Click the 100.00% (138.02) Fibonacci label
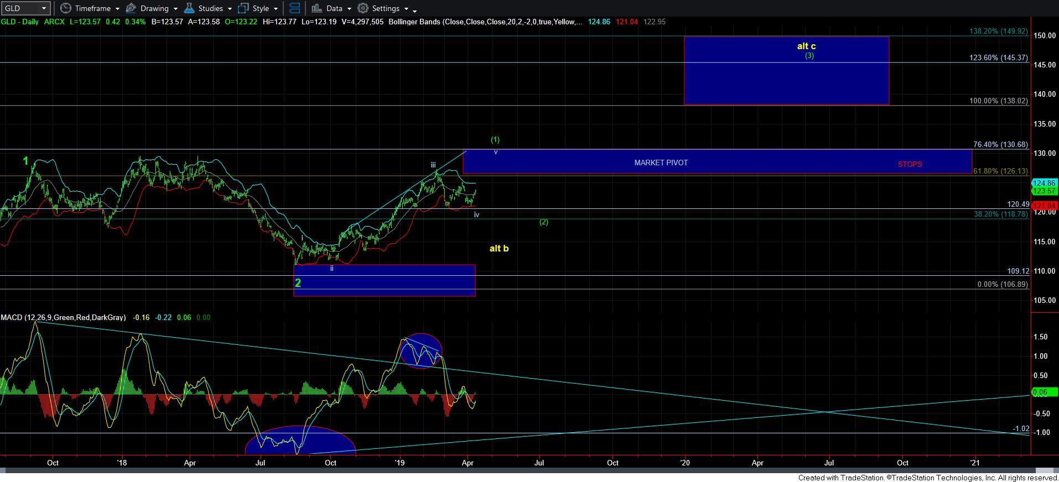The width and height of the screenshot is (1059, 482). pos(999,101)
